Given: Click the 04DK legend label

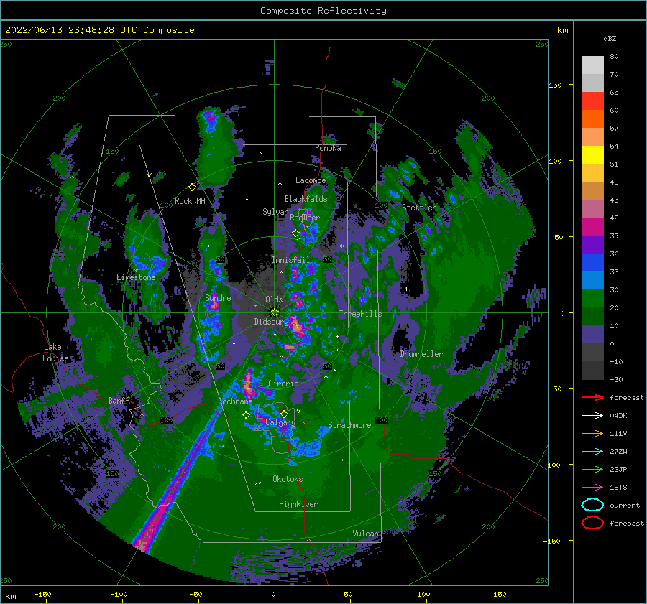Looking at the screenshot, I should 618,416.
